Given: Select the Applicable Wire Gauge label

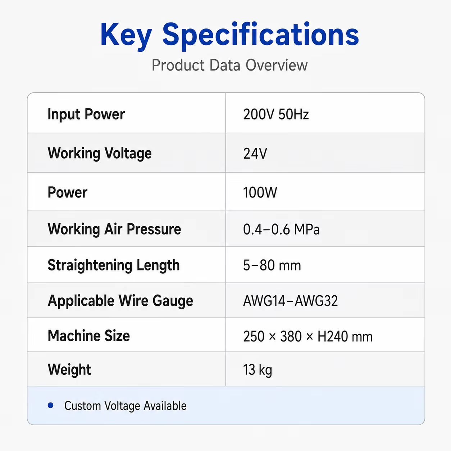Looking at the screenshot, I should coord(120,301).
